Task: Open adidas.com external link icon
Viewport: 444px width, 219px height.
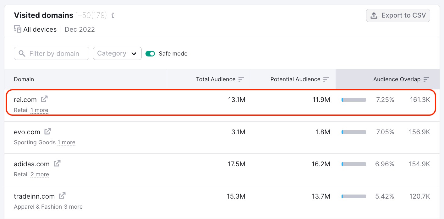Action: 57,163
